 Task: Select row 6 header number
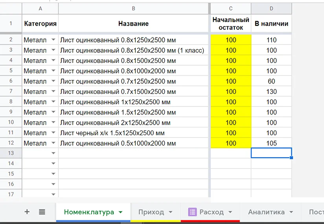(11, 81)
